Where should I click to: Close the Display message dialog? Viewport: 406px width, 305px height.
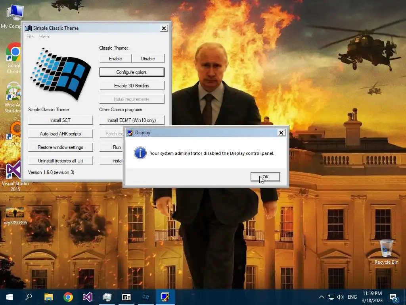point(281,133)
